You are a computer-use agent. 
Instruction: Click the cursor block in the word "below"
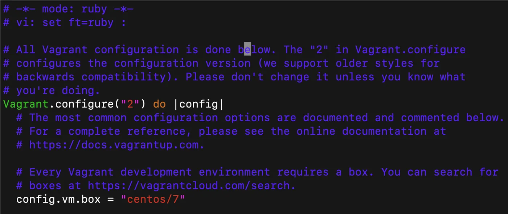coord(247,49)
